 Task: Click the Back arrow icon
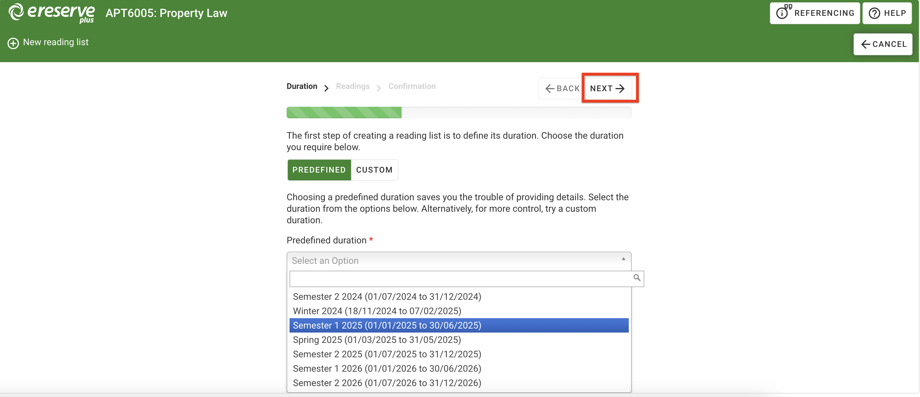(550, 89)
